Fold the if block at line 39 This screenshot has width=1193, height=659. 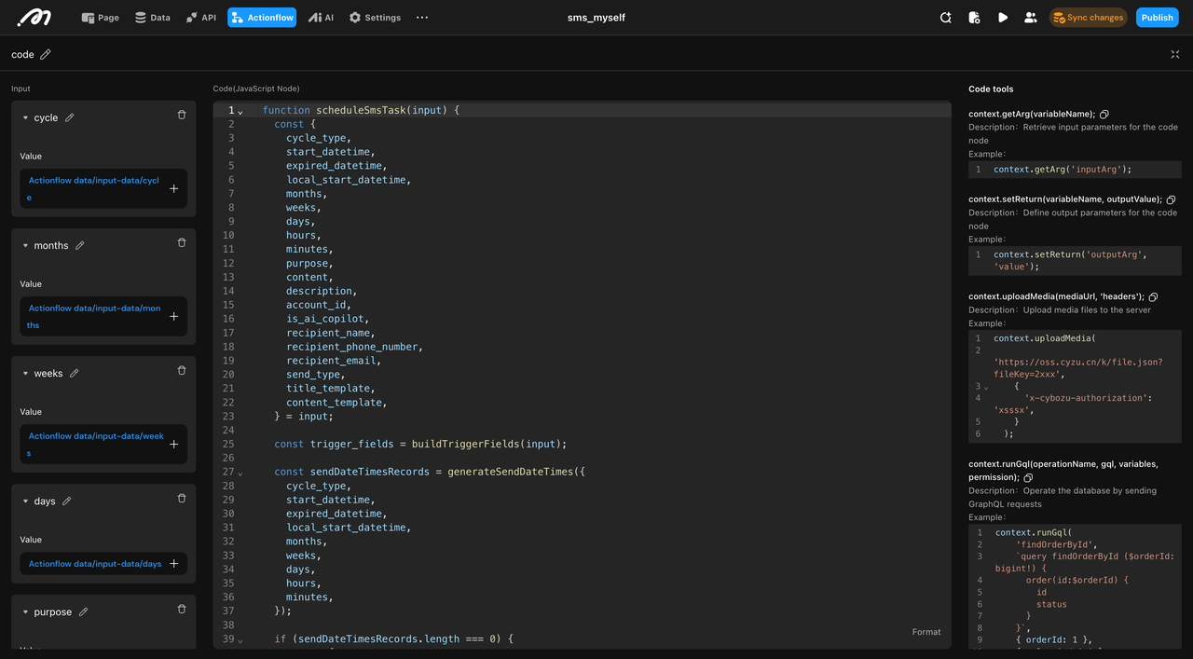240,640
